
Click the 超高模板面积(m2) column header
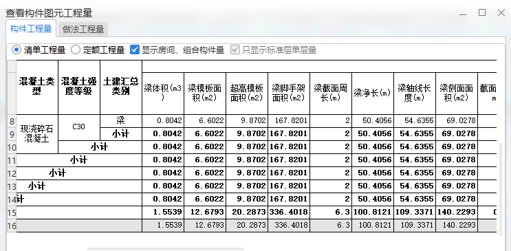point(247,94)
